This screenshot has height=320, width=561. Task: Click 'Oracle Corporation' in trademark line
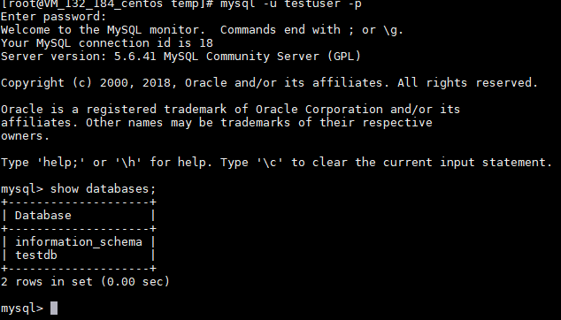[x=319, y=110]
